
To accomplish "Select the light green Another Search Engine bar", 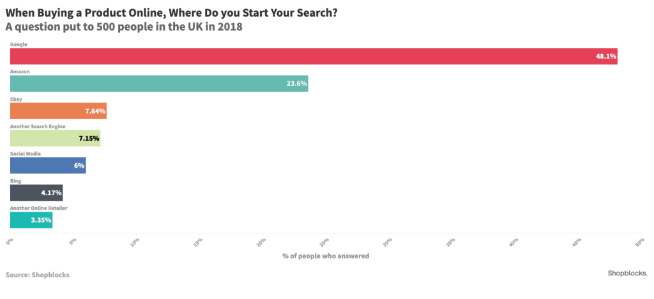I will pos(55,138).
